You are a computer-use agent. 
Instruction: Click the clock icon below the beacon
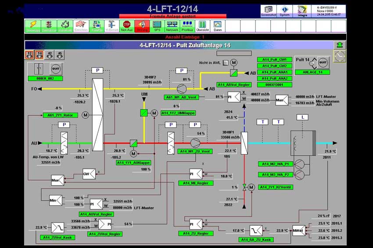[x=340, y=56]
